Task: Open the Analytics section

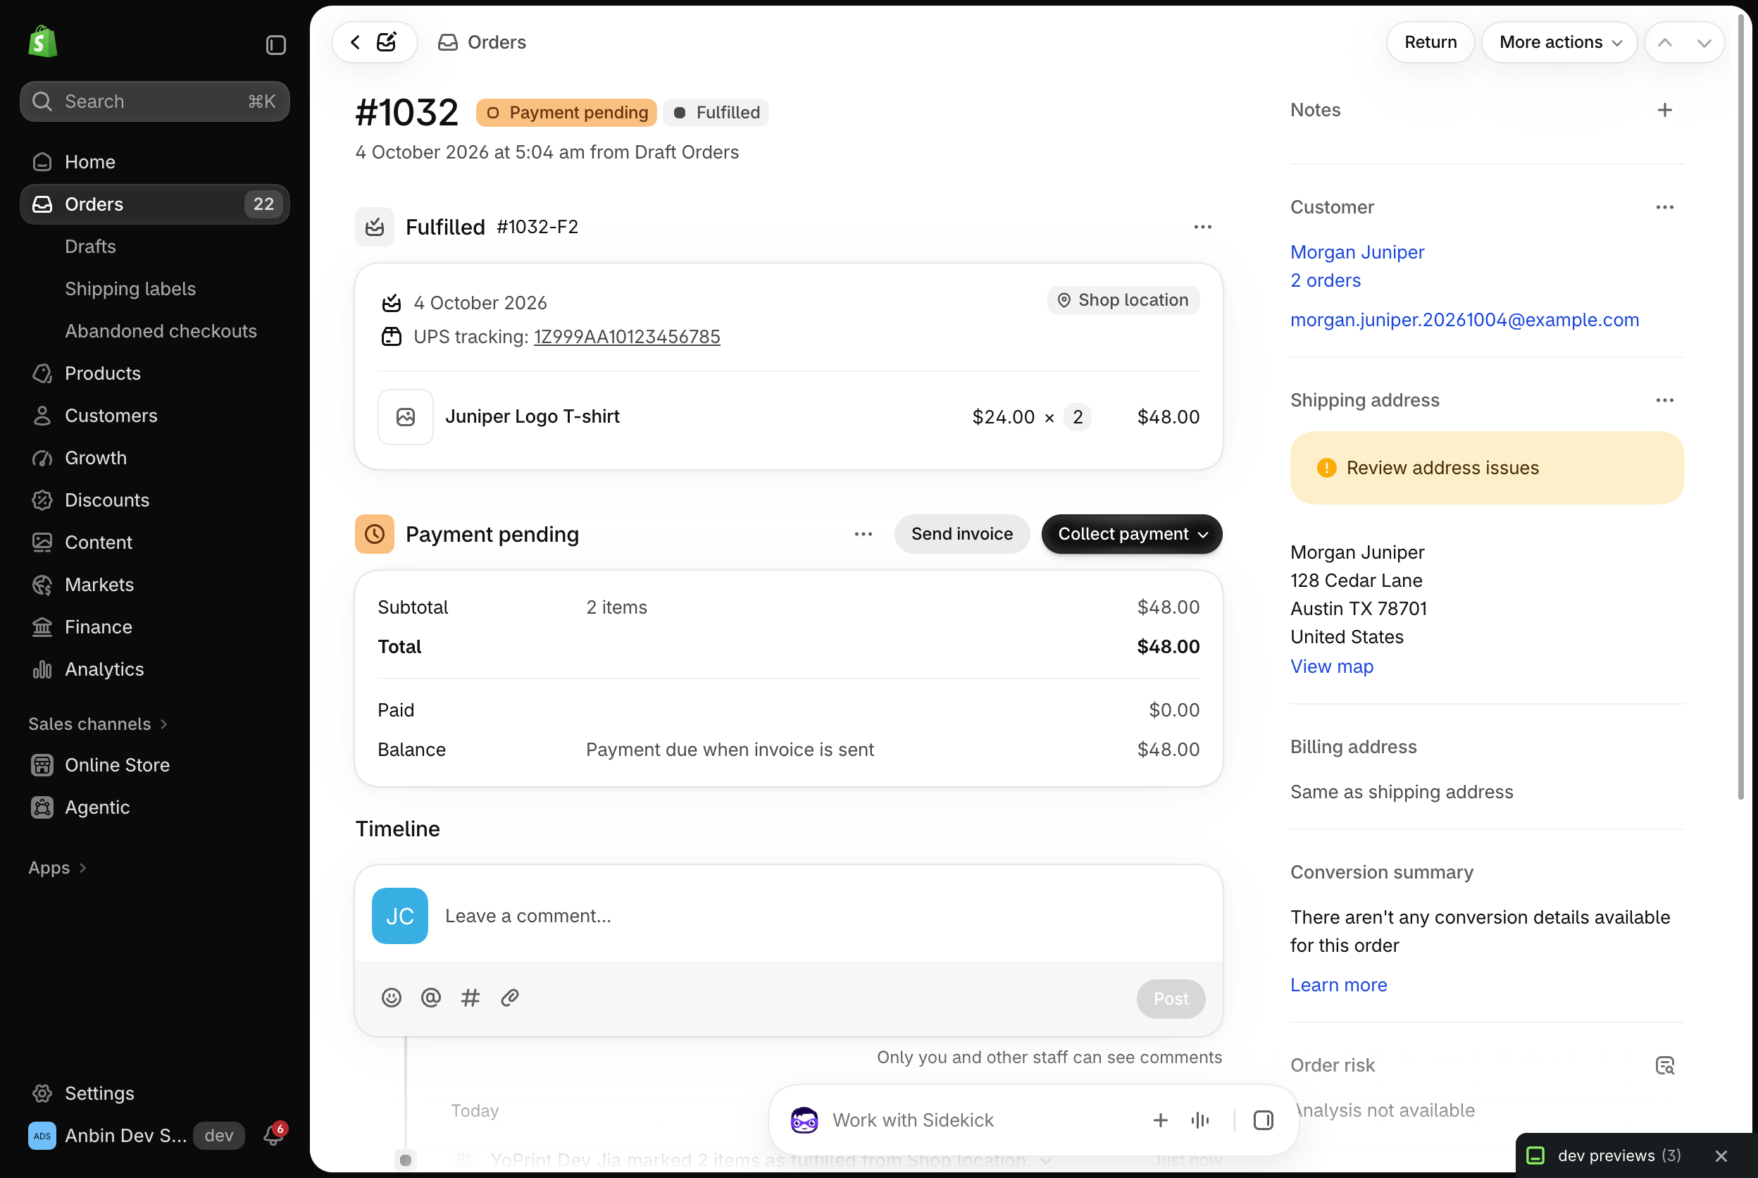Action: tap(155, 669)
